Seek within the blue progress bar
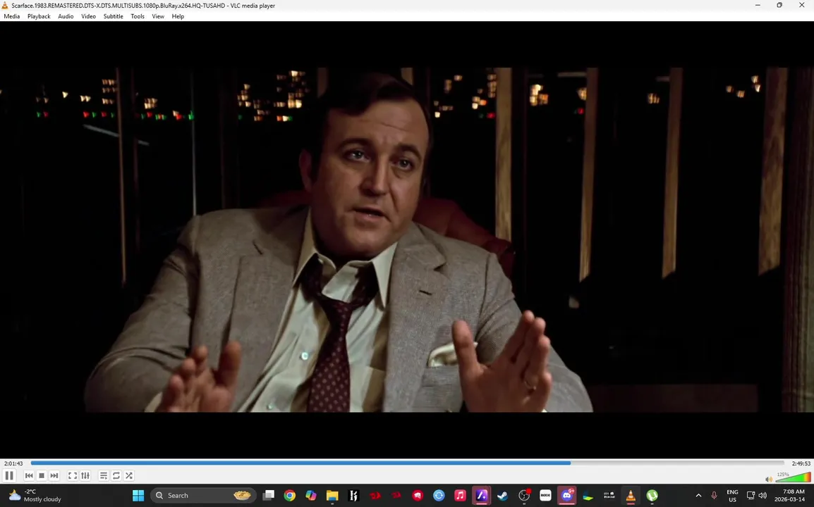The width and height of the screenshot is (814, 507). (408, 463)
